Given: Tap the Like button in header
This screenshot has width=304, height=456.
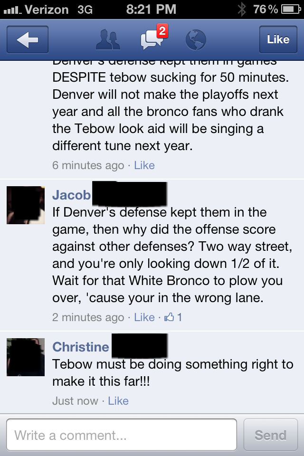Looking at the screenshot, I should 278,39.
